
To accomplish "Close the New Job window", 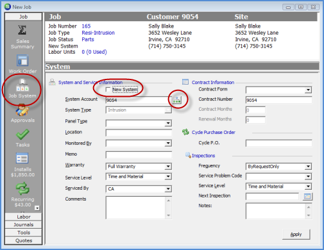I will (313, 7).
